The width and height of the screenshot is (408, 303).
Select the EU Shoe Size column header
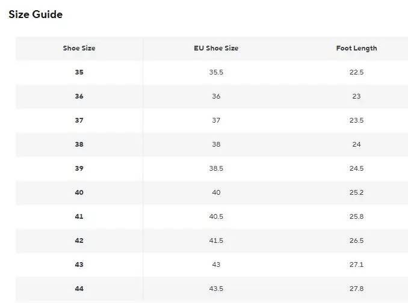click(216, 48)
